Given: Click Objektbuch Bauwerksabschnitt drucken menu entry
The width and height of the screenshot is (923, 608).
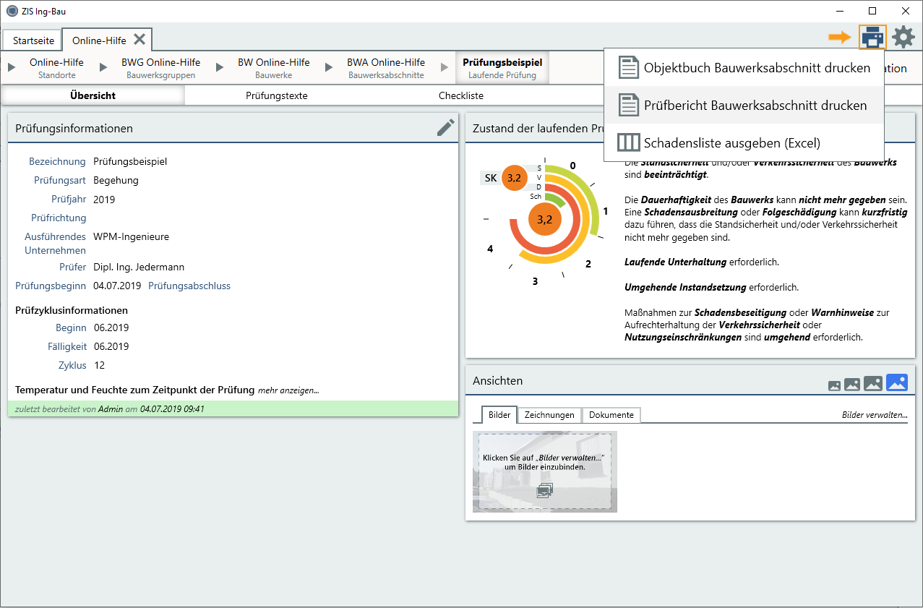Looking at the screenshot, I should (x=756, y=68).
